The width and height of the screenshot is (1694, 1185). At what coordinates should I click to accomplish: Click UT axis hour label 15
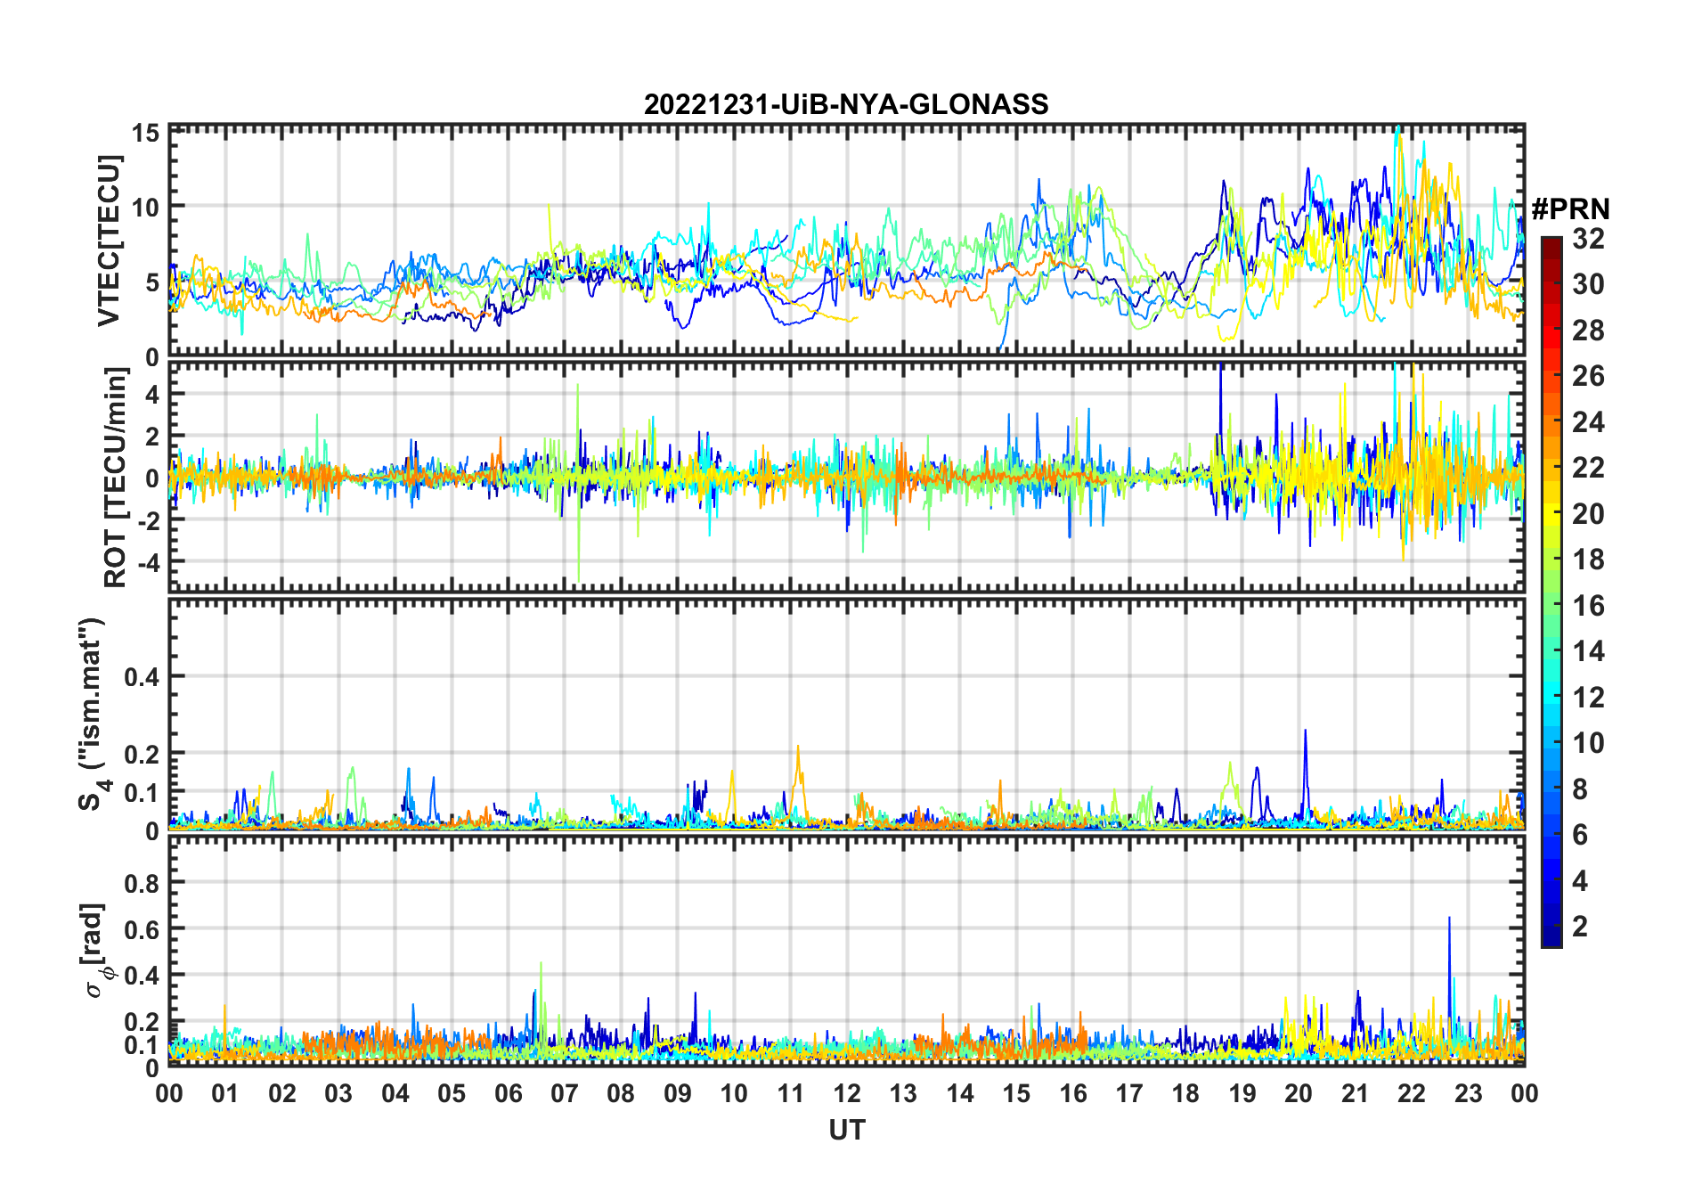click(x=1016, y=1094)
